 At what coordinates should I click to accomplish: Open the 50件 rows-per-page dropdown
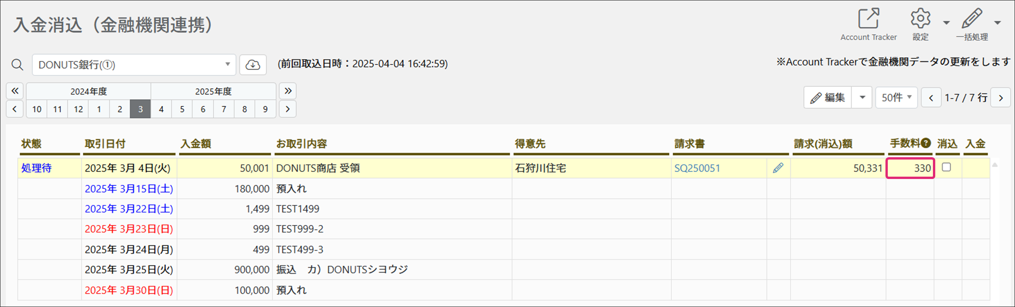coord(896,97)
